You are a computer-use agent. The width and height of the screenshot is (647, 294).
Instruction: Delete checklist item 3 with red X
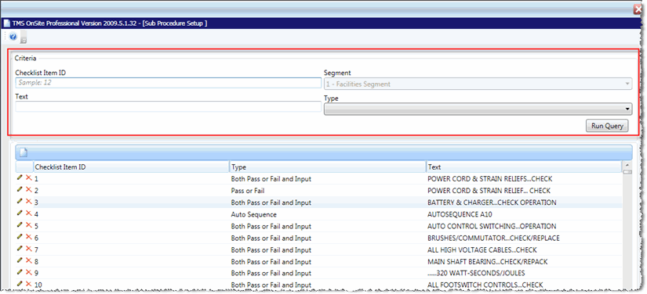pyautogui.click(x=28, y=202)
